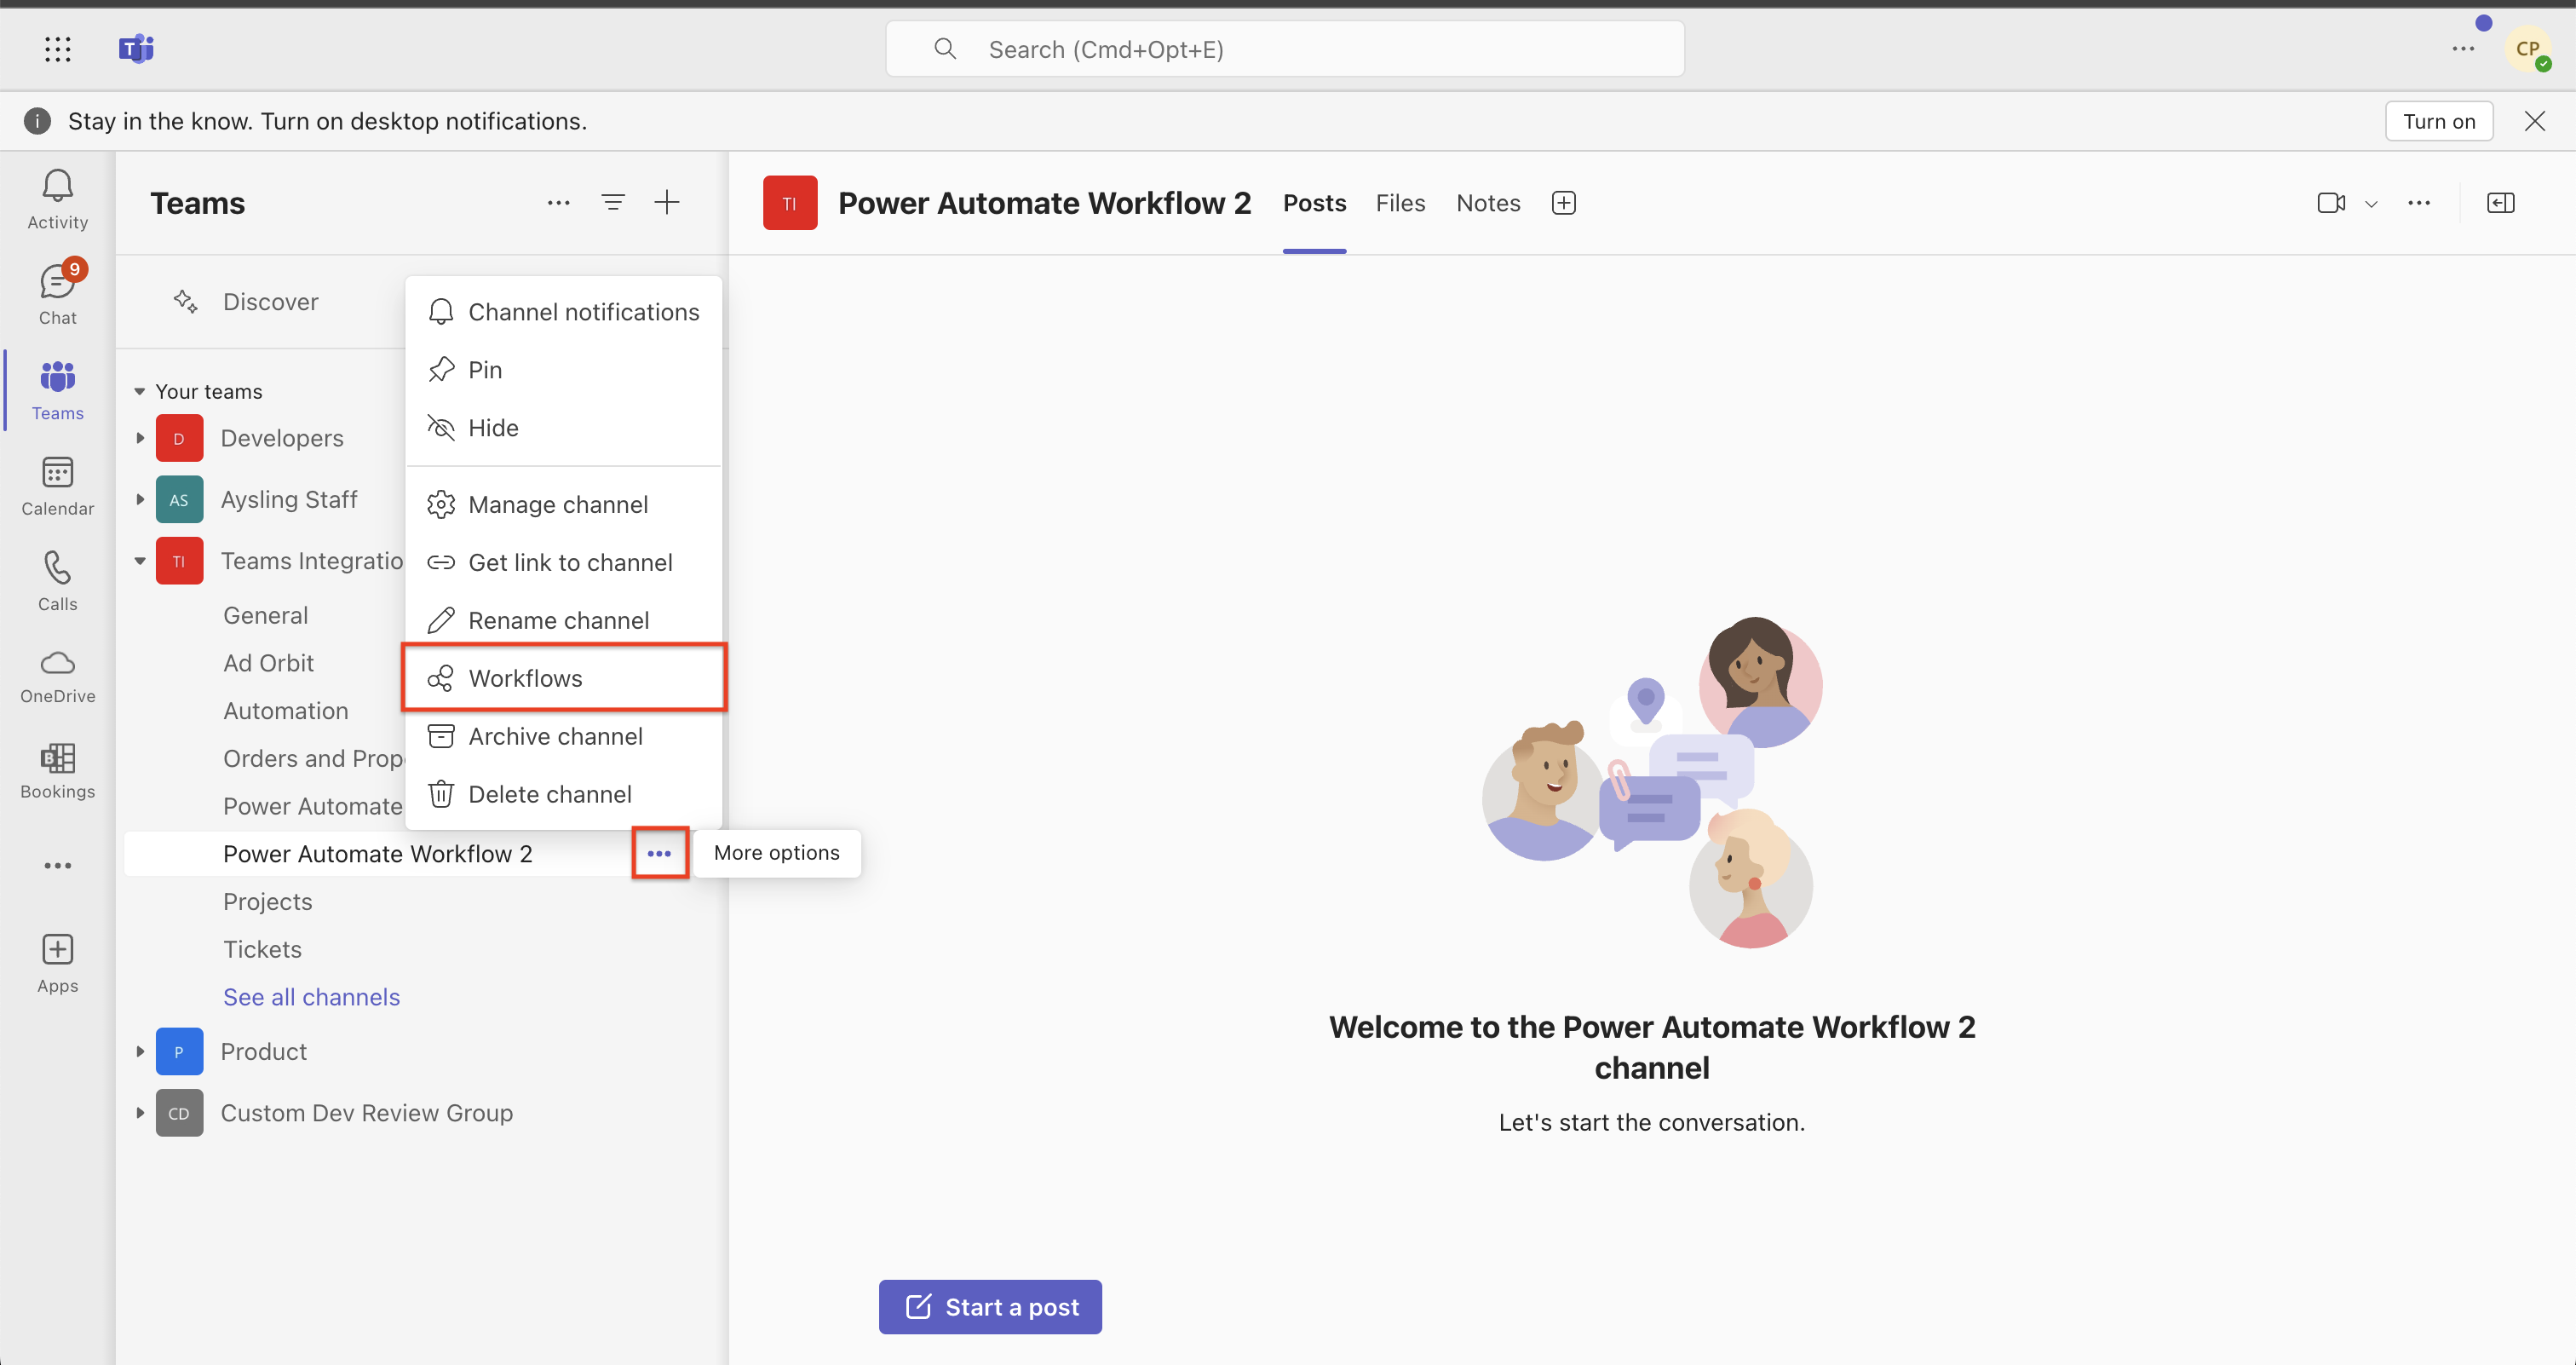This screenshot has height=1365, width=2576.
Task: Open channel header more options ellipsis
Action: point(2419,203)
